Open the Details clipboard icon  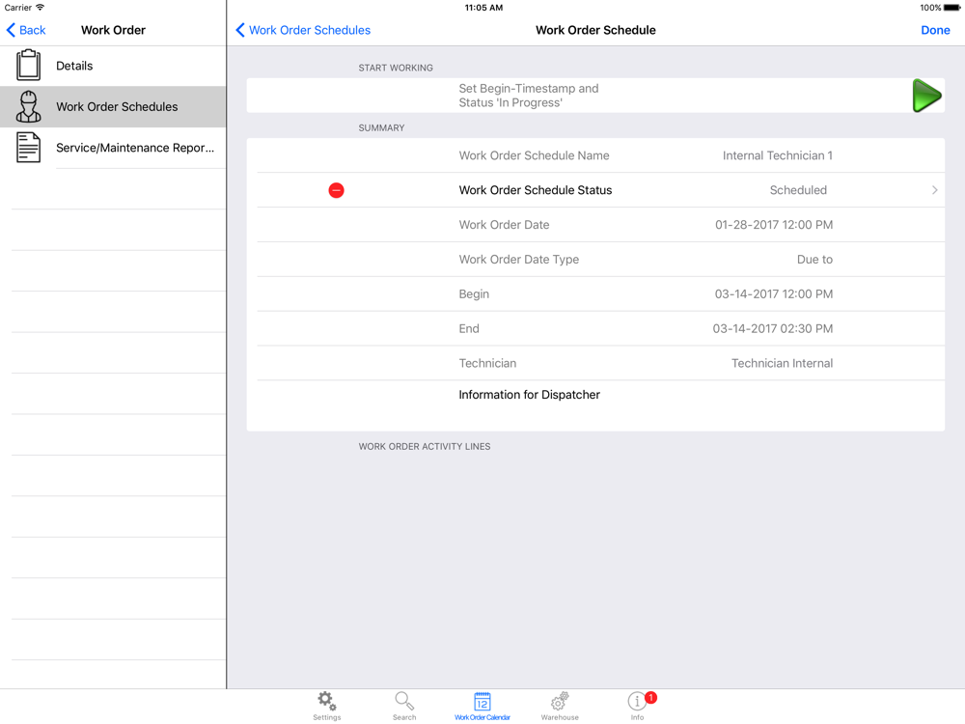[x=28, y=66]
